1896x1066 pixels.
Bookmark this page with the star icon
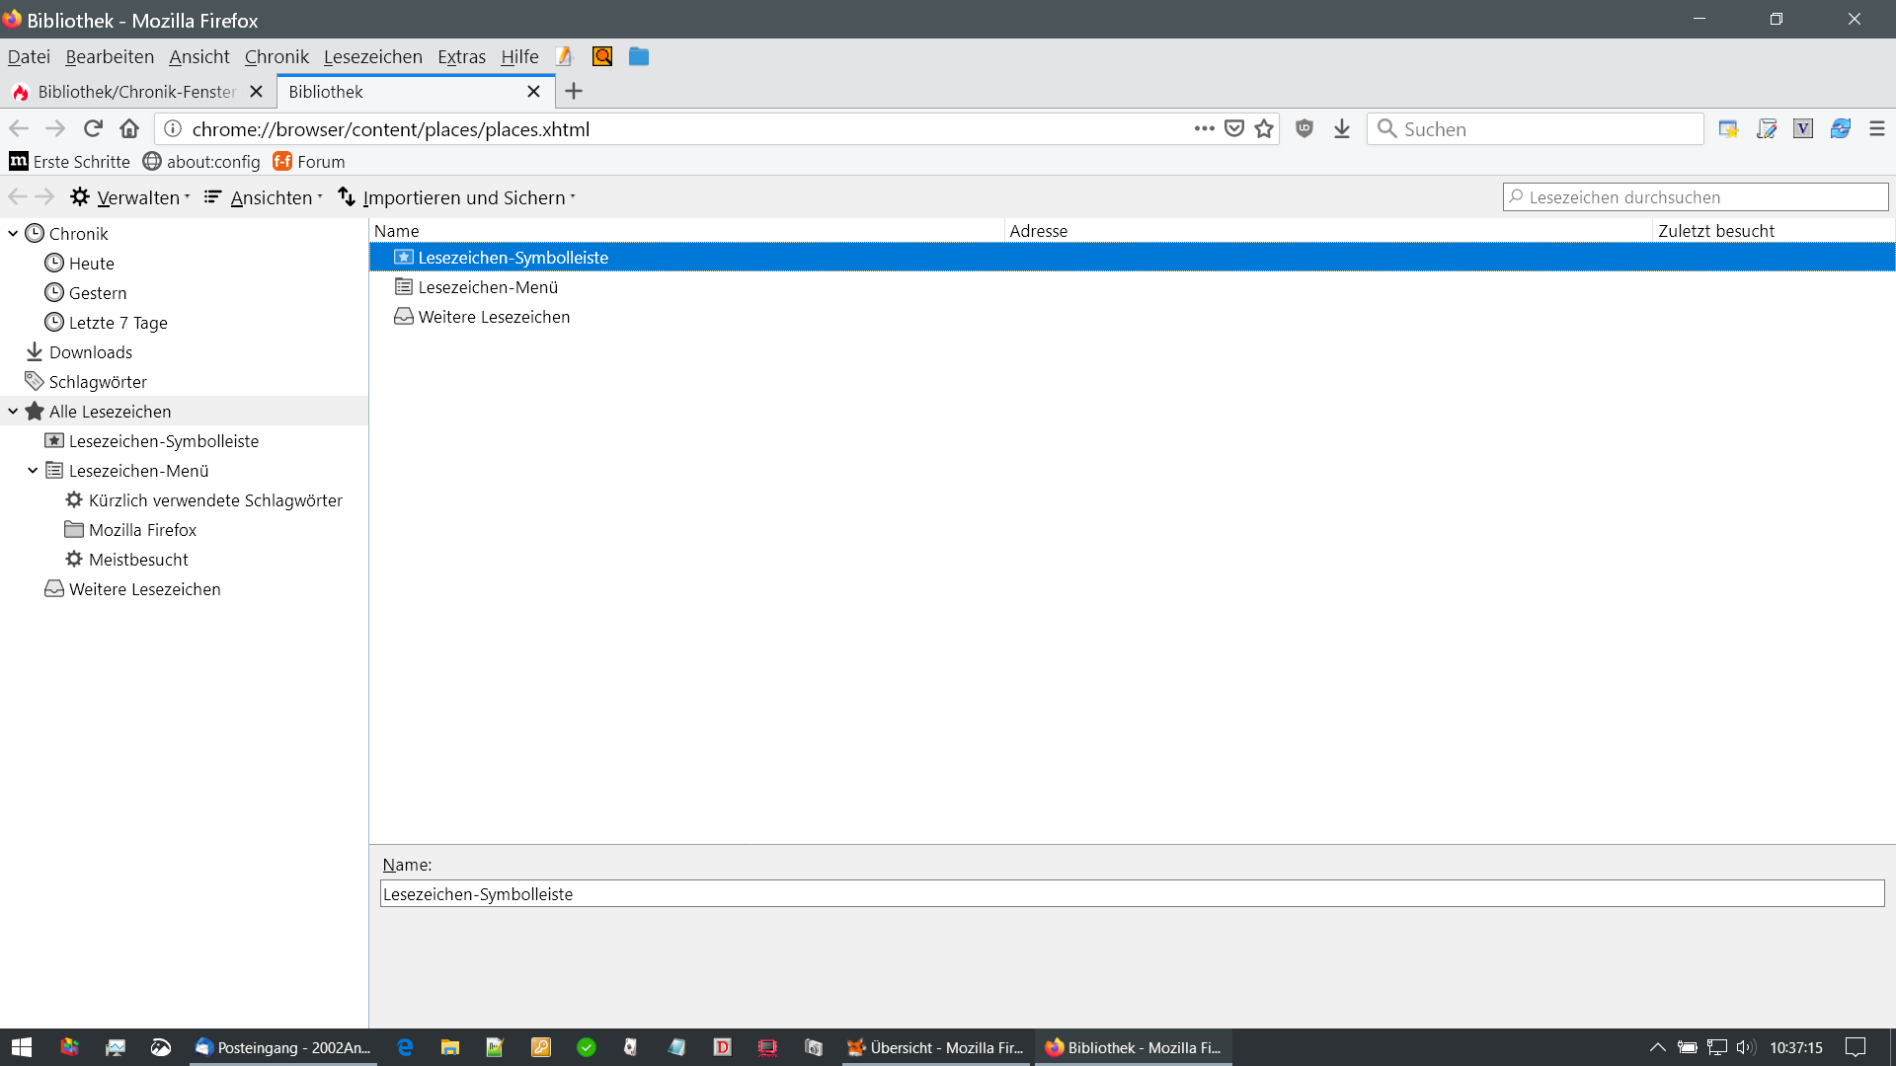(1264, 129)
